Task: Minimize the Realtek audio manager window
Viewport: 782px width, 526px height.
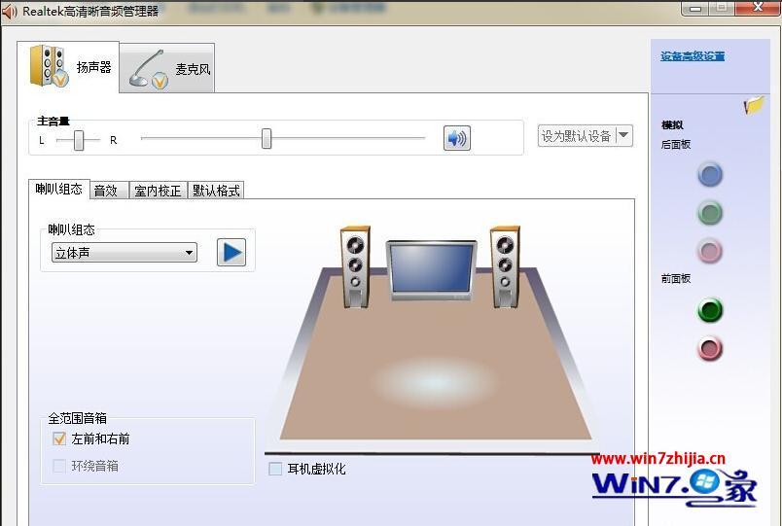Action: (x=695, y=8)
